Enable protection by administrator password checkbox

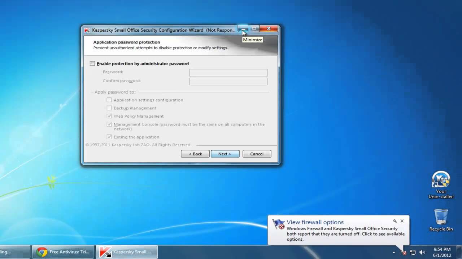[92, 64]
